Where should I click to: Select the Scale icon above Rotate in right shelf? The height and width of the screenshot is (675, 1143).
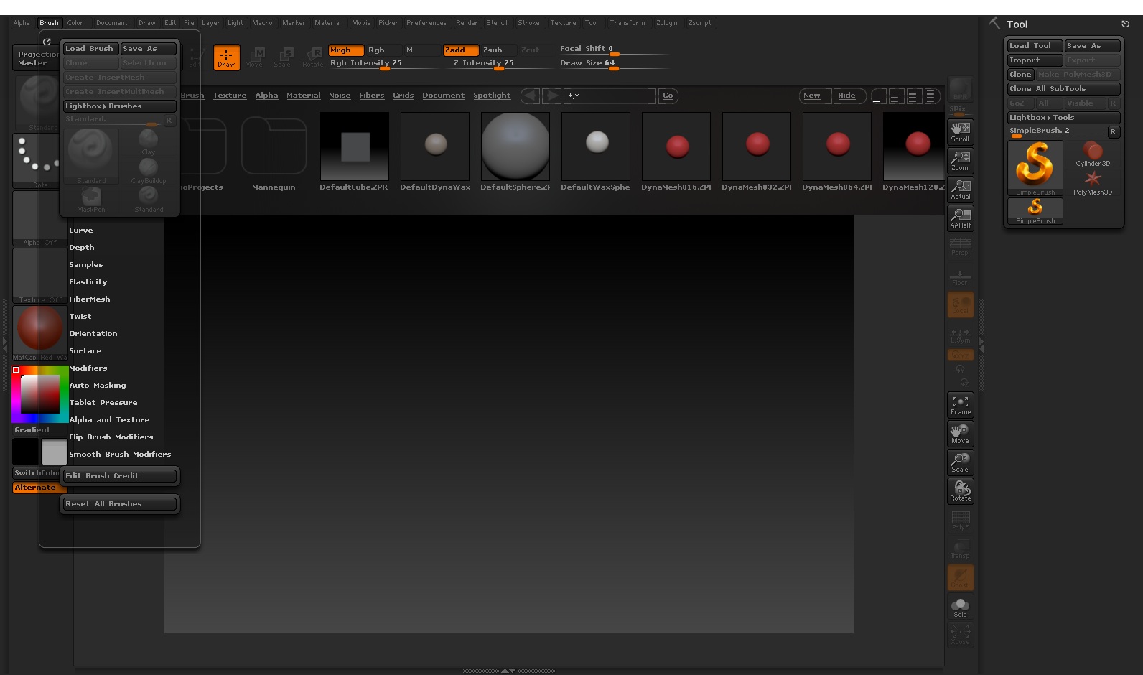click(960, 462)
